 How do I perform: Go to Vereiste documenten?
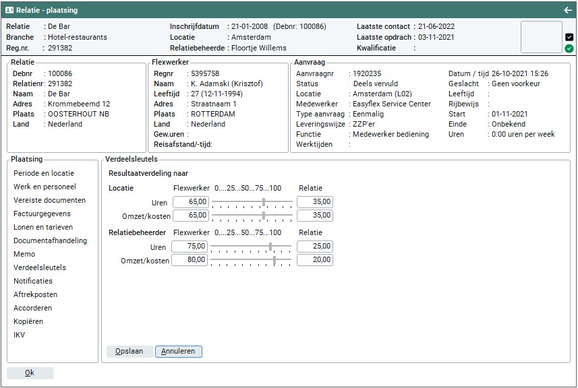[49, 200]
